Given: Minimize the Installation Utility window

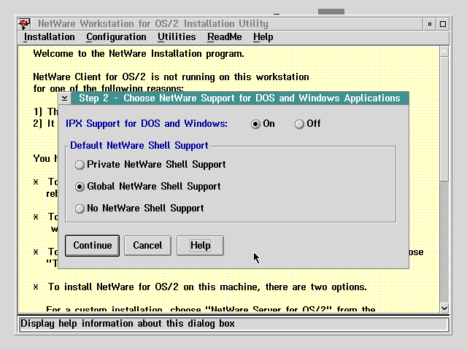Looking at the screenshot, I should coord(430,24).
